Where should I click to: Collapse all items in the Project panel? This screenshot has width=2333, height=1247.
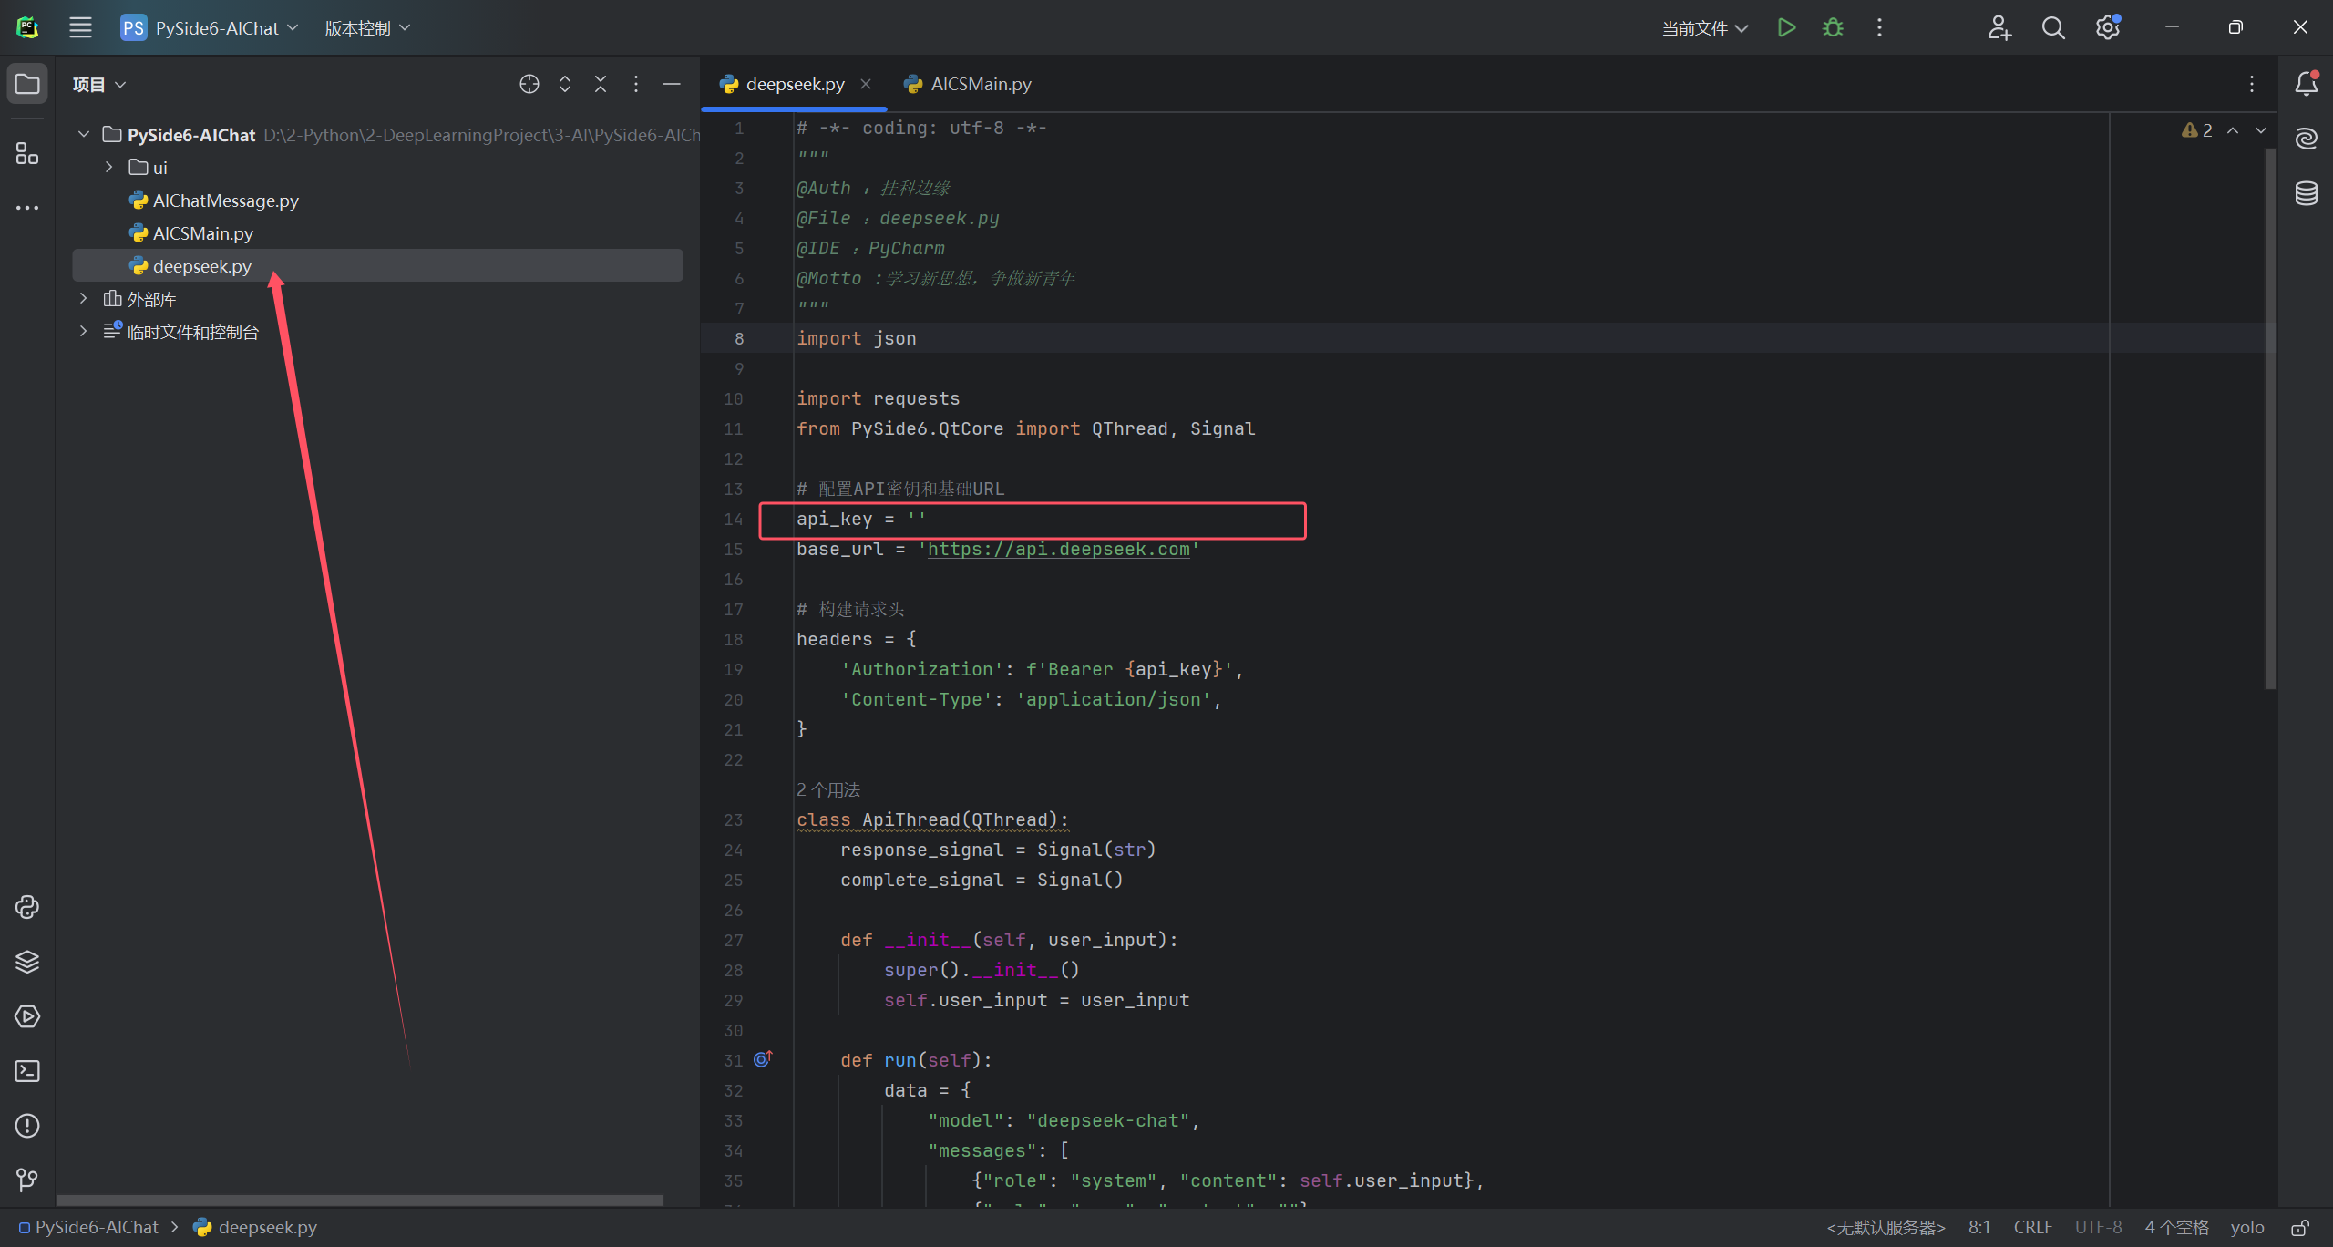pos(601,84)
